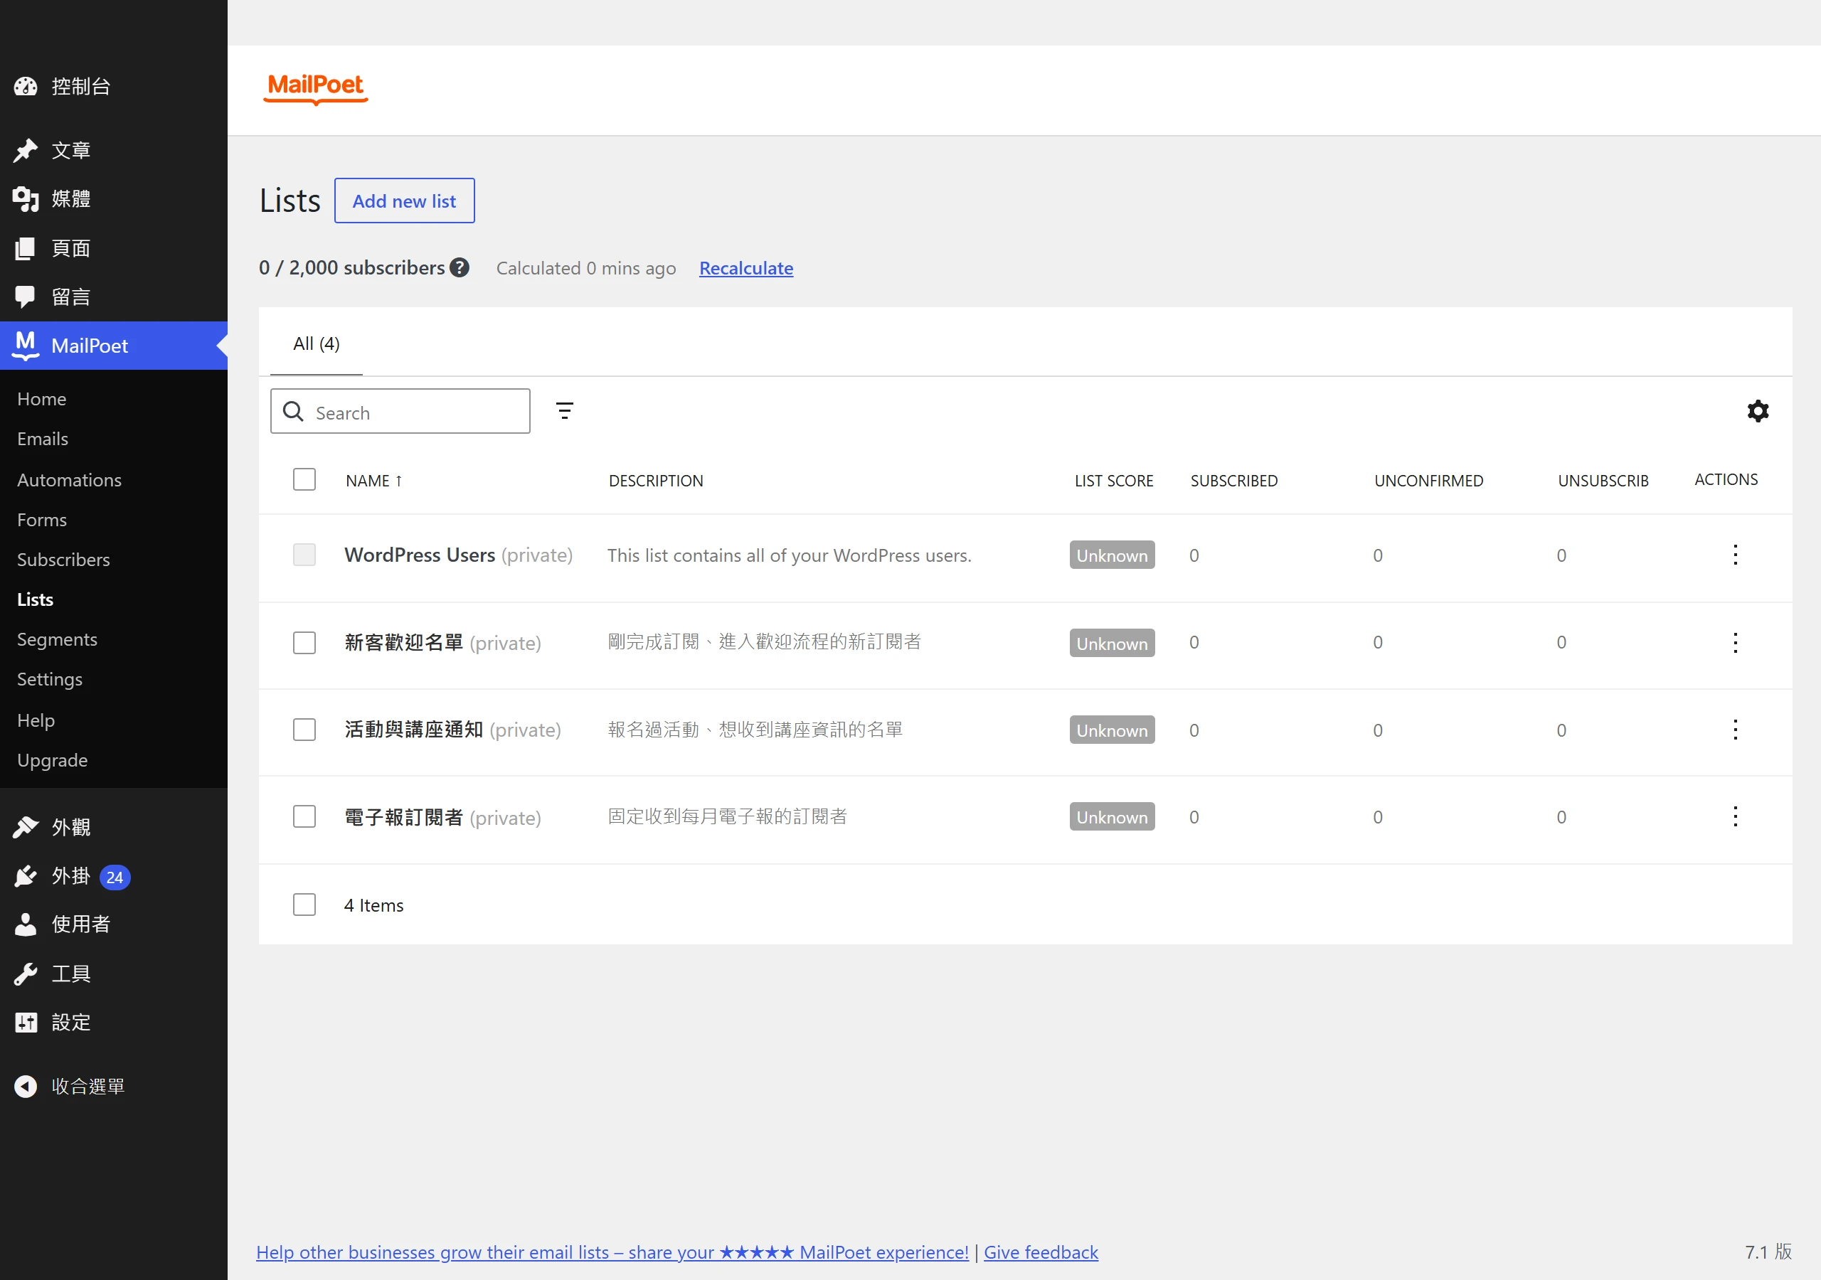Click the Add new list button
The image size is (1821, 1280).
[x=405, y=201]
